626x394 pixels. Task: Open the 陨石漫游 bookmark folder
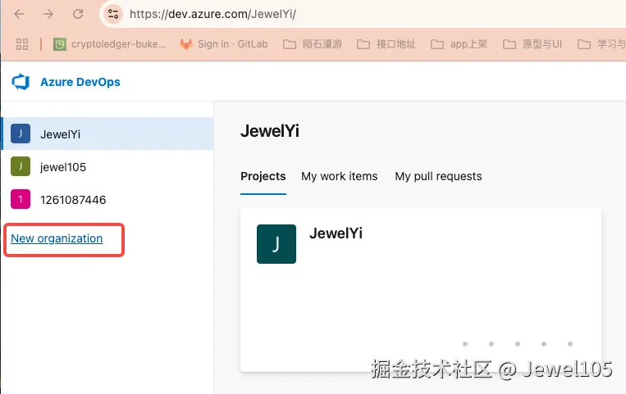coord(313,44)
